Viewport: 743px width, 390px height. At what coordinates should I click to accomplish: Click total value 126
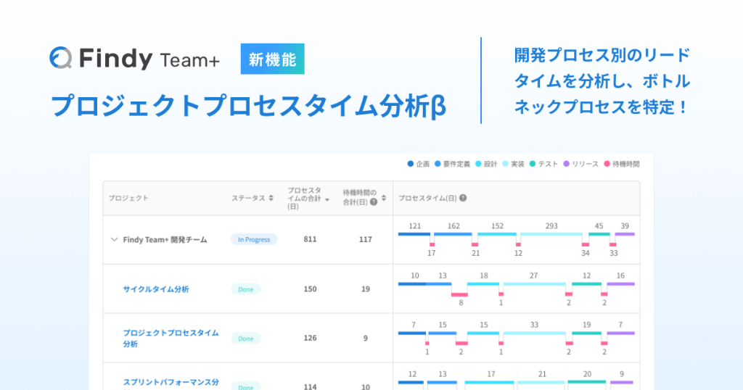[310, 338]
